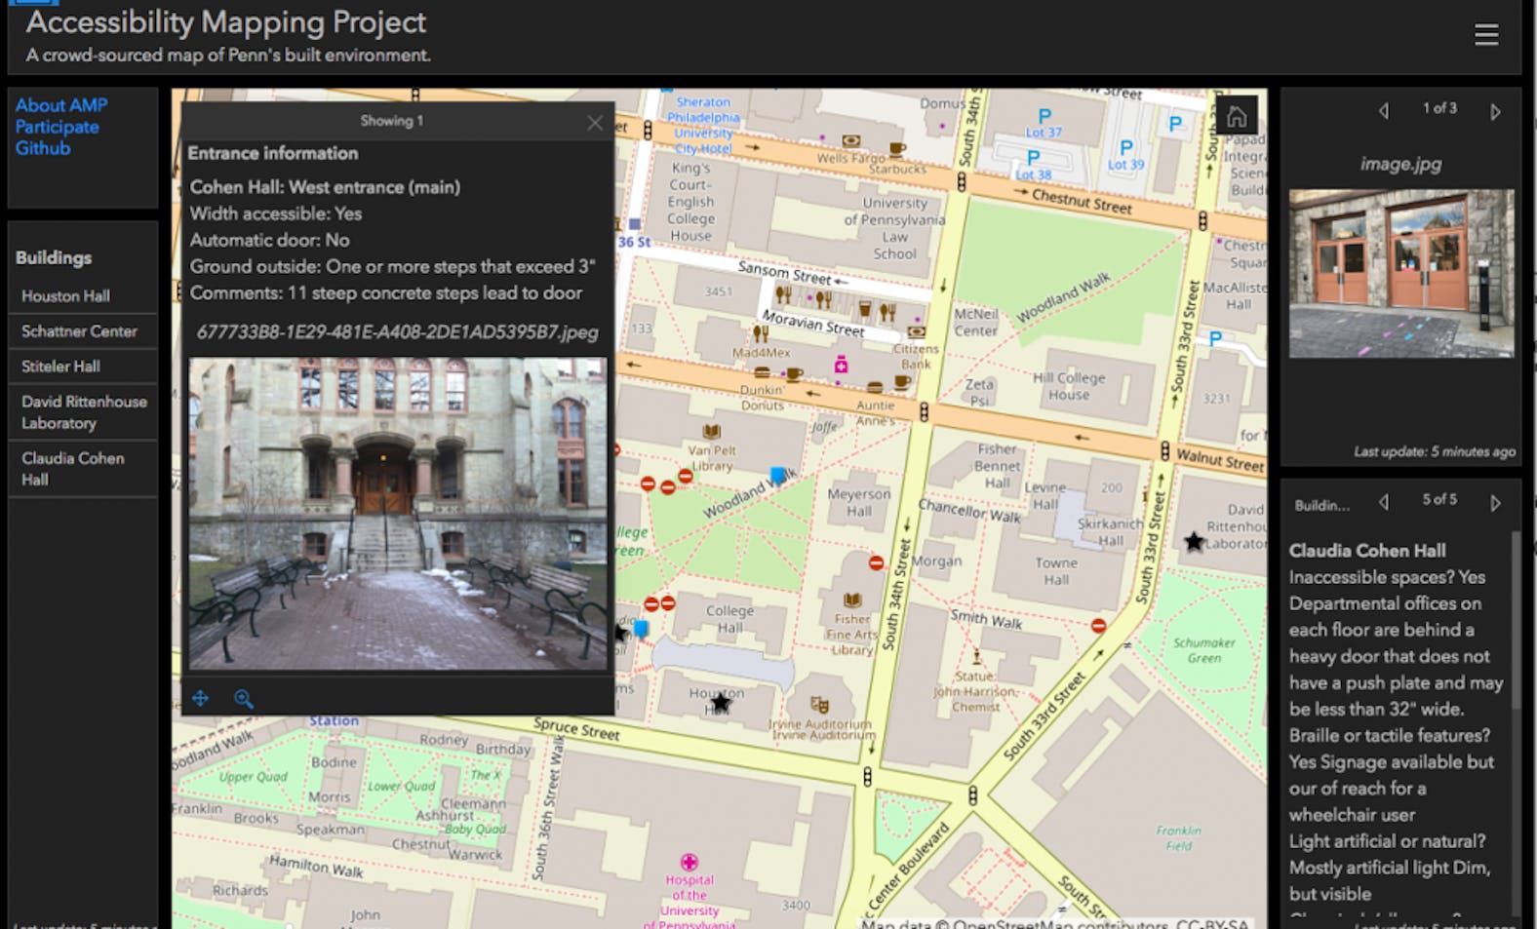This screenshot has height=929, width=1537.
Task: Open the image.jpg door photo thumbnail
Action: point(1401,274)
